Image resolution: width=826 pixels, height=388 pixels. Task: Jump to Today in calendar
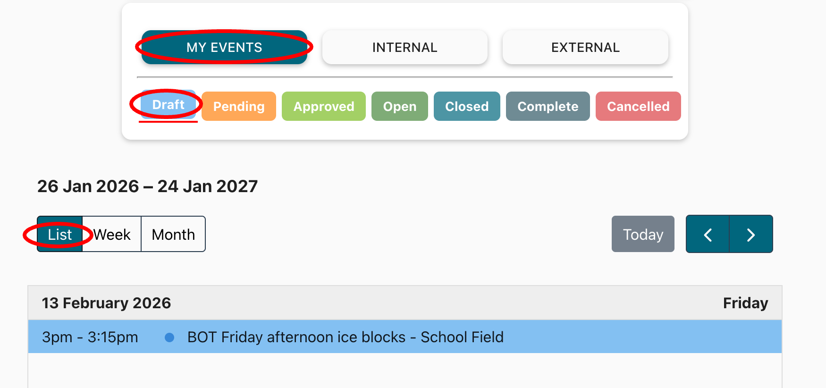(643, 234)
